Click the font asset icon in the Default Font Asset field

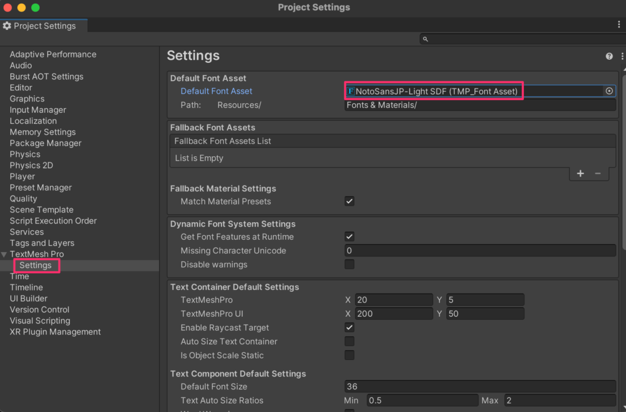[351, 91]
